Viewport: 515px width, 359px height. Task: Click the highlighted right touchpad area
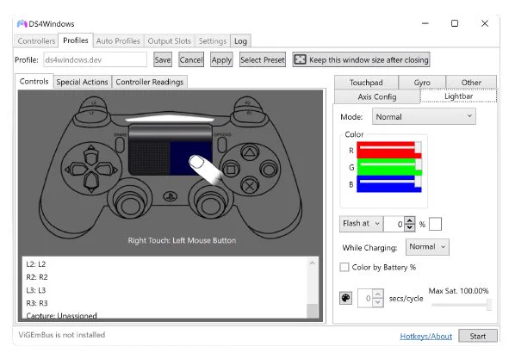[190, 158]
